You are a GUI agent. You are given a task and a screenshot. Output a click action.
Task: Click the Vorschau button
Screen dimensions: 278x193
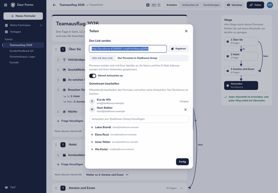[x=235, y=5]
